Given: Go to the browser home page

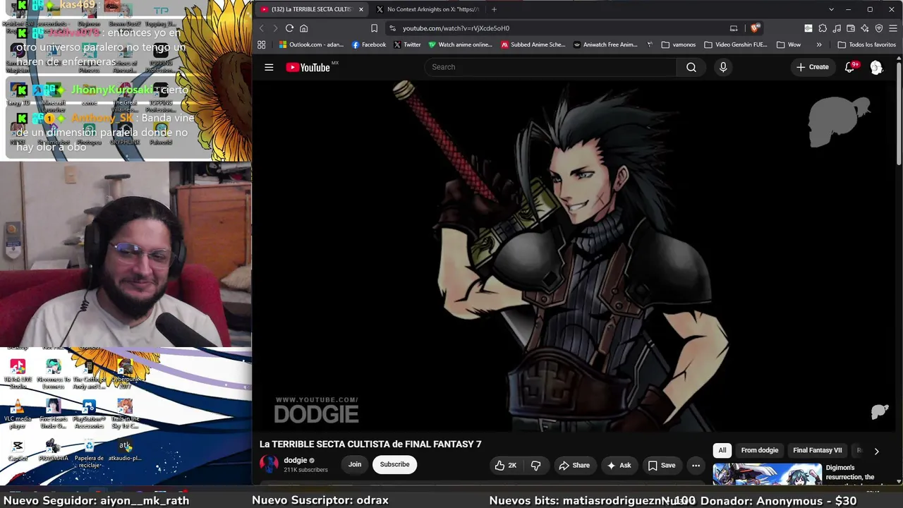Looking at the screenshot, I should [304, 28].
